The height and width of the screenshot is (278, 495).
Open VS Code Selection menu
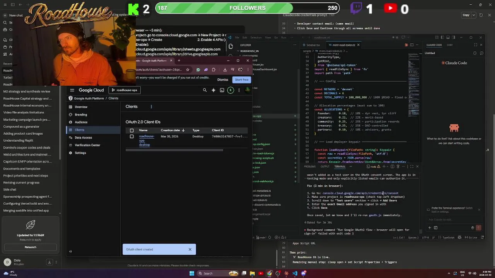coord(256,37)
